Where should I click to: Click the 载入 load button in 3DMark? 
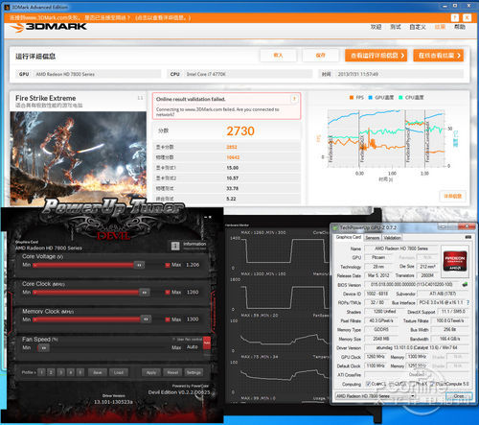pyautogui.click(x=278, y=56)
